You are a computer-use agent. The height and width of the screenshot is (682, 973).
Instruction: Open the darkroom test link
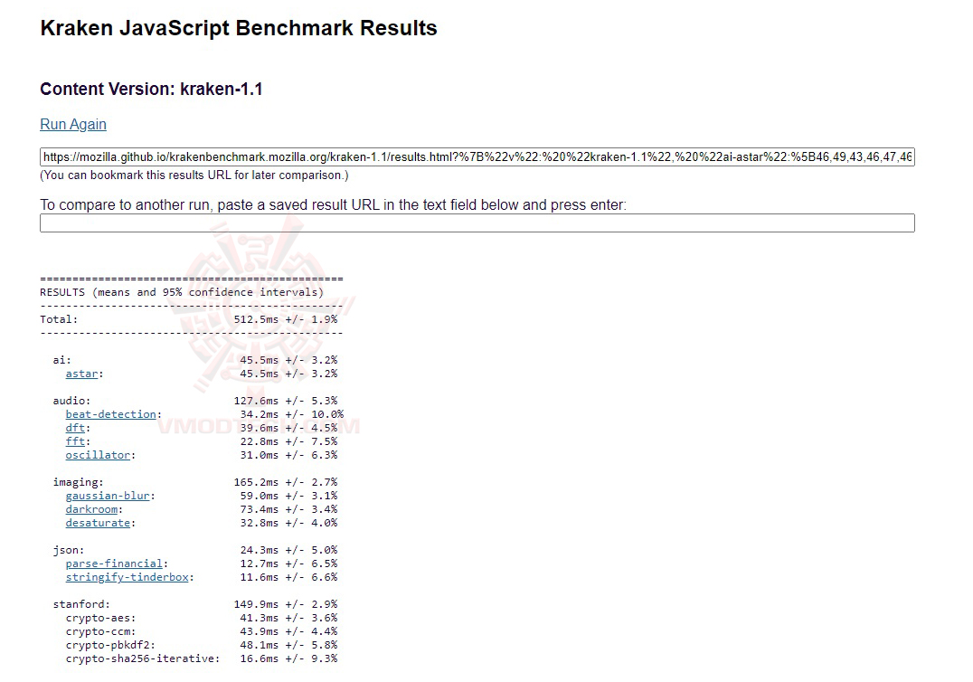click(91, 509)
